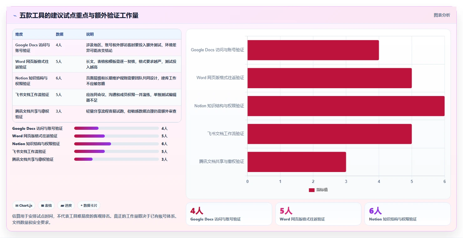The width and height of the screenshot is (463, 238).
Task: Click description starting 长文、表格和模板需逐一复核
Action: (131, 64)
